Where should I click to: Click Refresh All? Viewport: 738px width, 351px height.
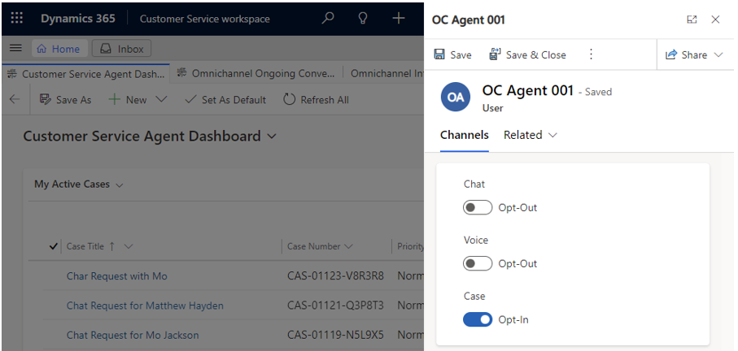pyautogui.click(x=316, y=100)
